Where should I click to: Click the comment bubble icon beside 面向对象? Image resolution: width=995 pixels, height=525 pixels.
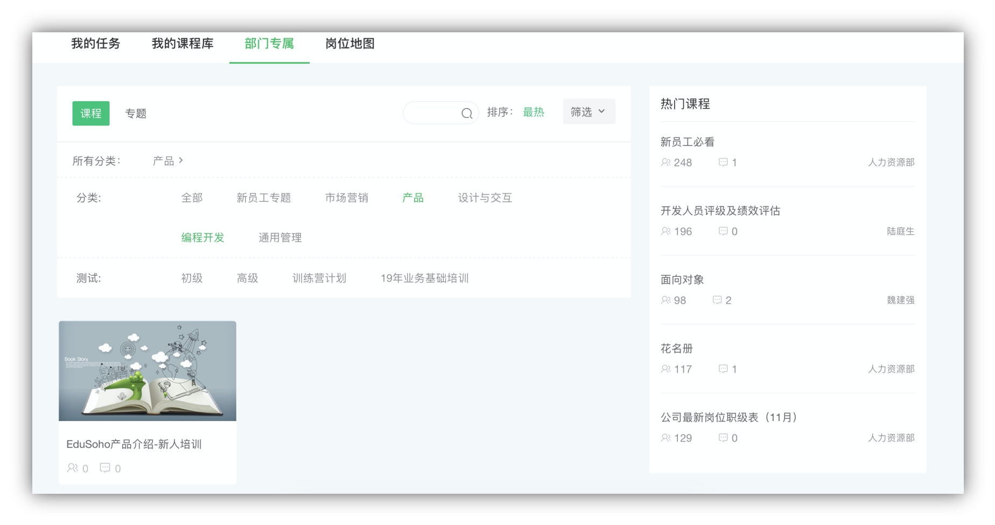(x=718, y=300)
